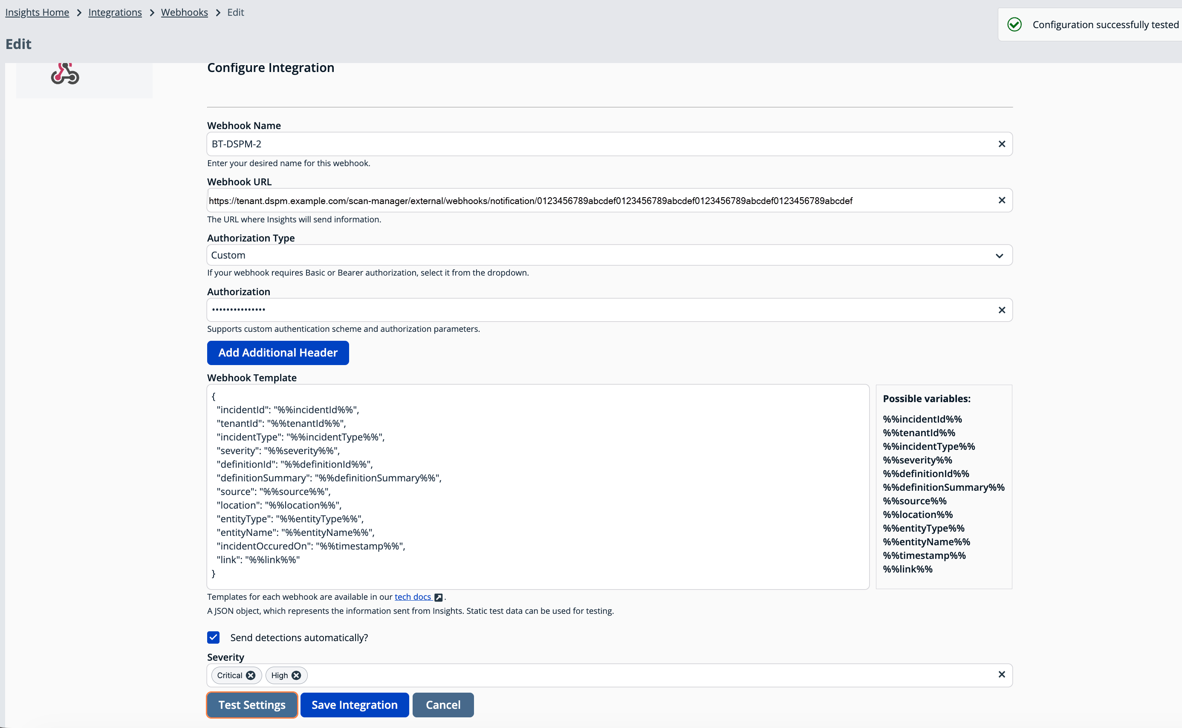
Task: Navigate to Integrations breadcrumb
Action: [x=115, y=12]
